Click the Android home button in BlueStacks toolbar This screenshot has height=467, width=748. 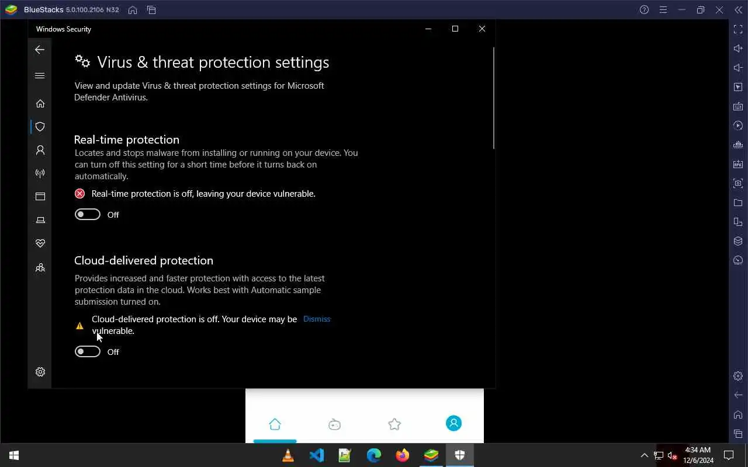(x=738, y=414)
